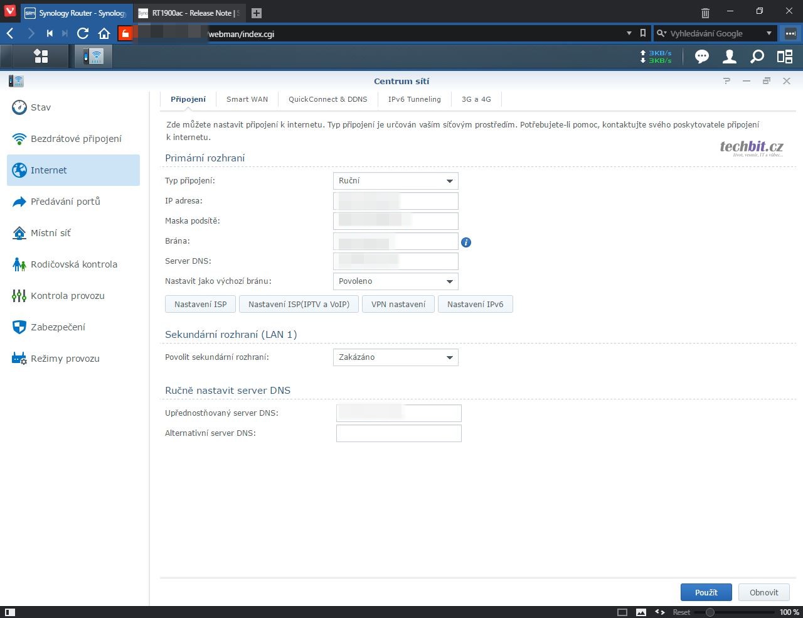
Task: Open the Povolit sekundární rozhraní dropdown
Action: tap(395, 357)
